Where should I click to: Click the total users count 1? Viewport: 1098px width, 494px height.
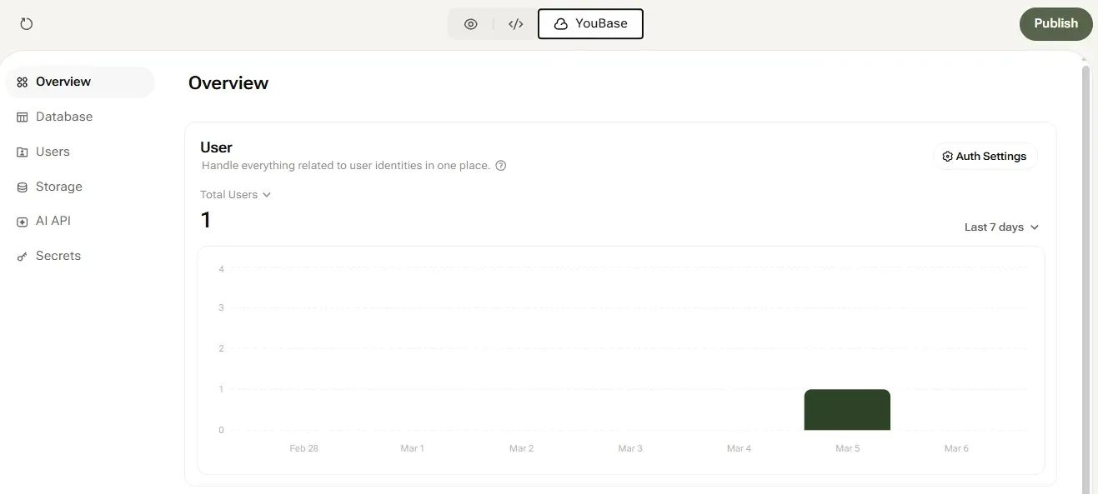[205, 220]
